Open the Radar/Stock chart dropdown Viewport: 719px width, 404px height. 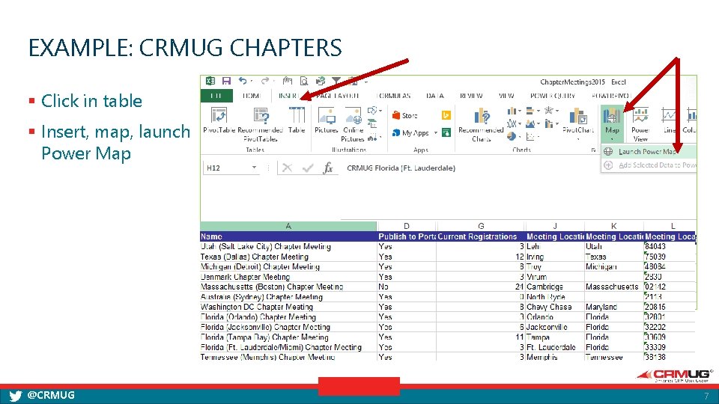(550, 111)
